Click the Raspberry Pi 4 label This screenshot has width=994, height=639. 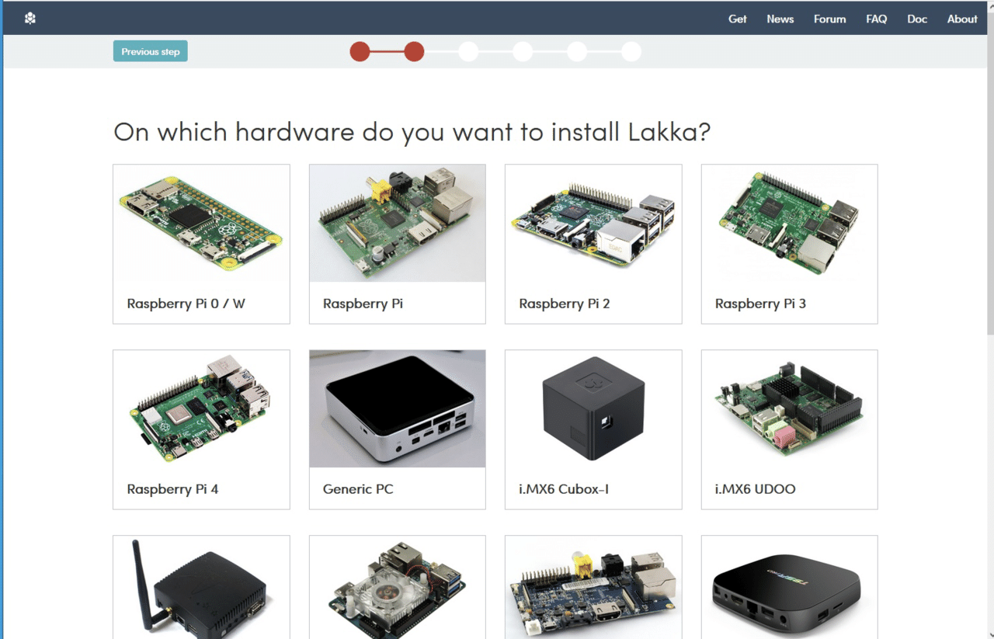[x=173, y=489]
